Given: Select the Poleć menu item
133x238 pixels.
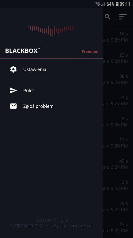Looking at the screenshot, I should (x=52, y=91).
